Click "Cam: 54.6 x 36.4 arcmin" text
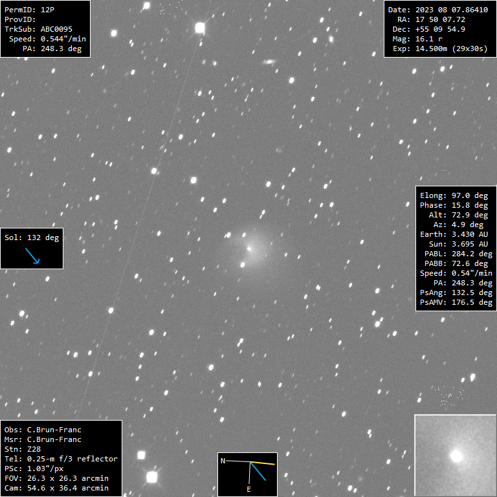 (56, 488)
